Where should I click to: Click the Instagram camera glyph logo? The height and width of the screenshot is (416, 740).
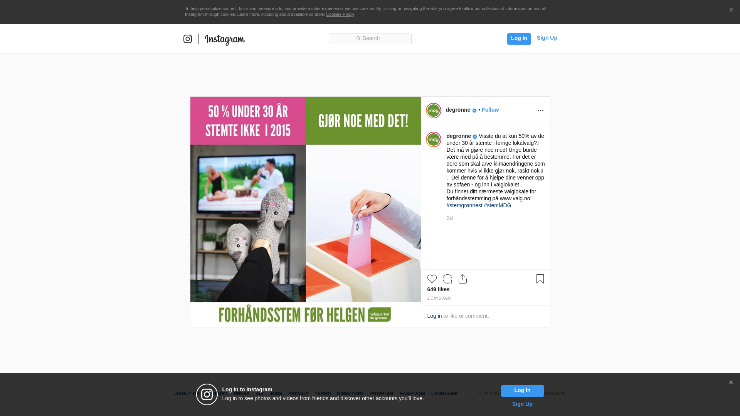pyautogui.click(x=188, y=39)
